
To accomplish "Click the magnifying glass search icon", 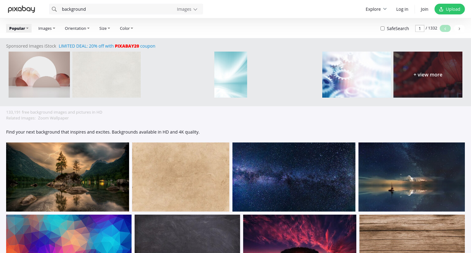I will 54,9.
